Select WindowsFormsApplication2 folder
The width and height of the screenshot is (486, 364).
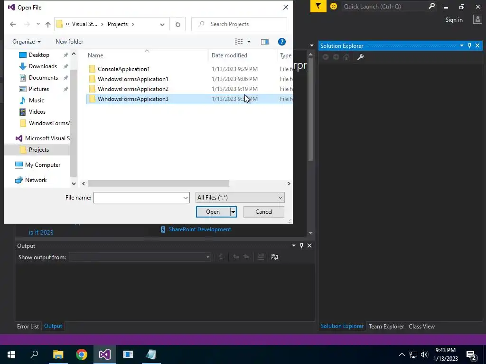[x=133, y=89]
